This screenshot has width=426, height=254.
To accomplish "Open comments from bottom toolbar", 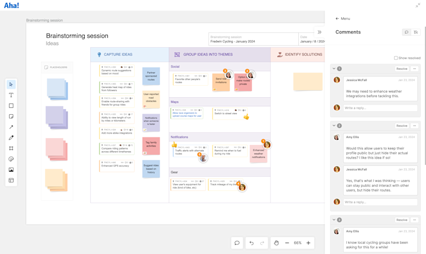I will [237, 243].
